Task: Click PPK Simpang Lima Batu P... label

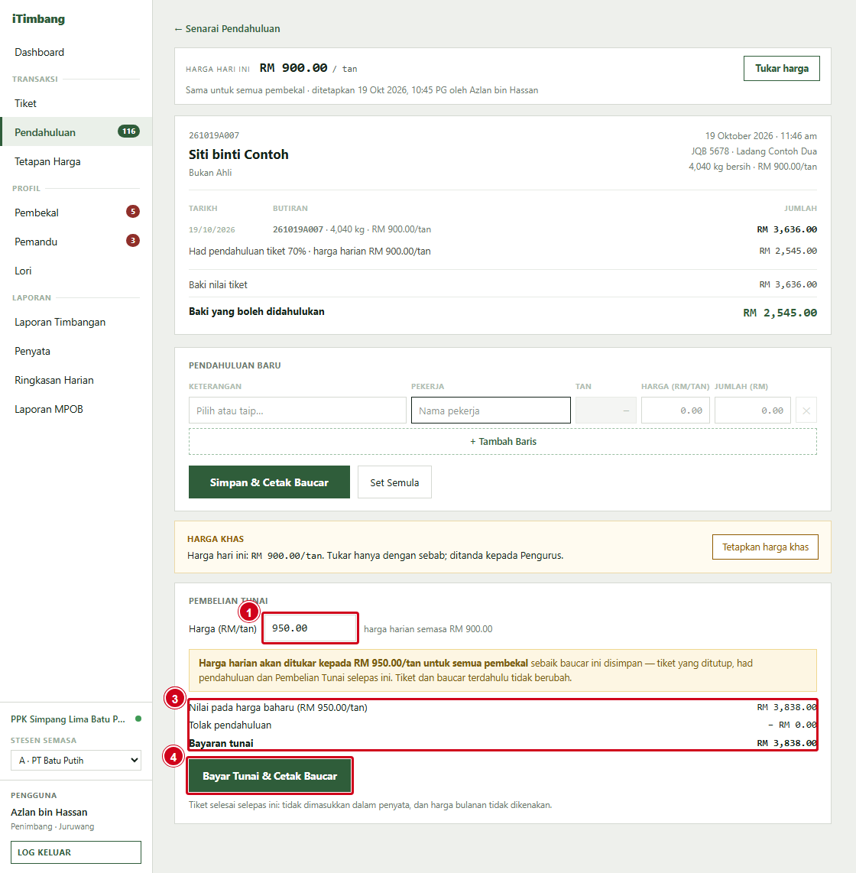Action: (x=68, y=719)
